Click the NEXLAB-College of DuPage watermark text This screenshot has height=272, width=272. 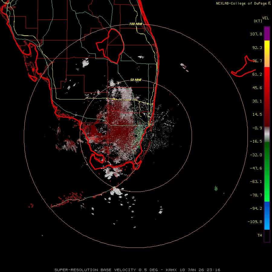243,3
